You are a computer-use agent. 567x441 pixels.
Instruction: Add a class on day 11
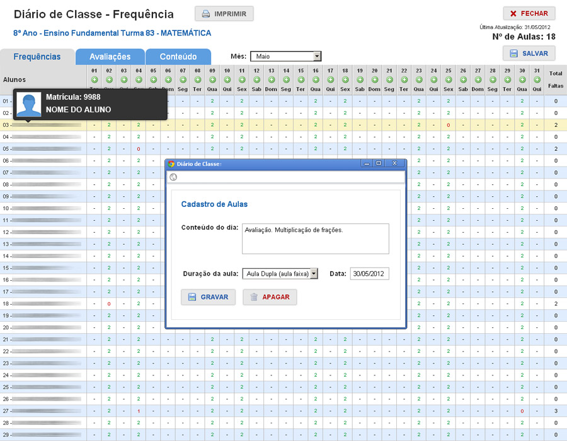(x=242, y=79)
